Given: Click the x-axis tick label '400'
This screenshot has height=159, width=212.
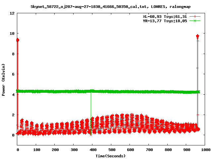Looking at the screenshot, I should [x=93, y=150].
